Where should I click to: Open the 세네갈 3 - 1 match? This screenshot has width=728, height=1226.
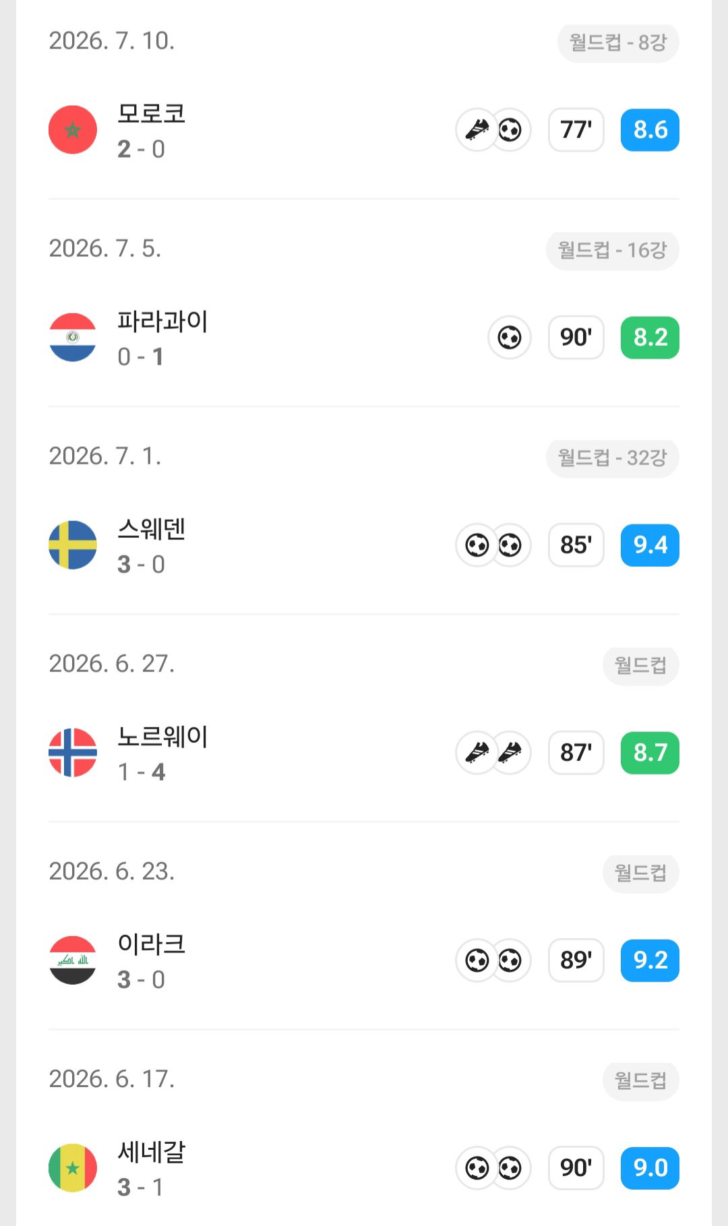point(364,1167)
